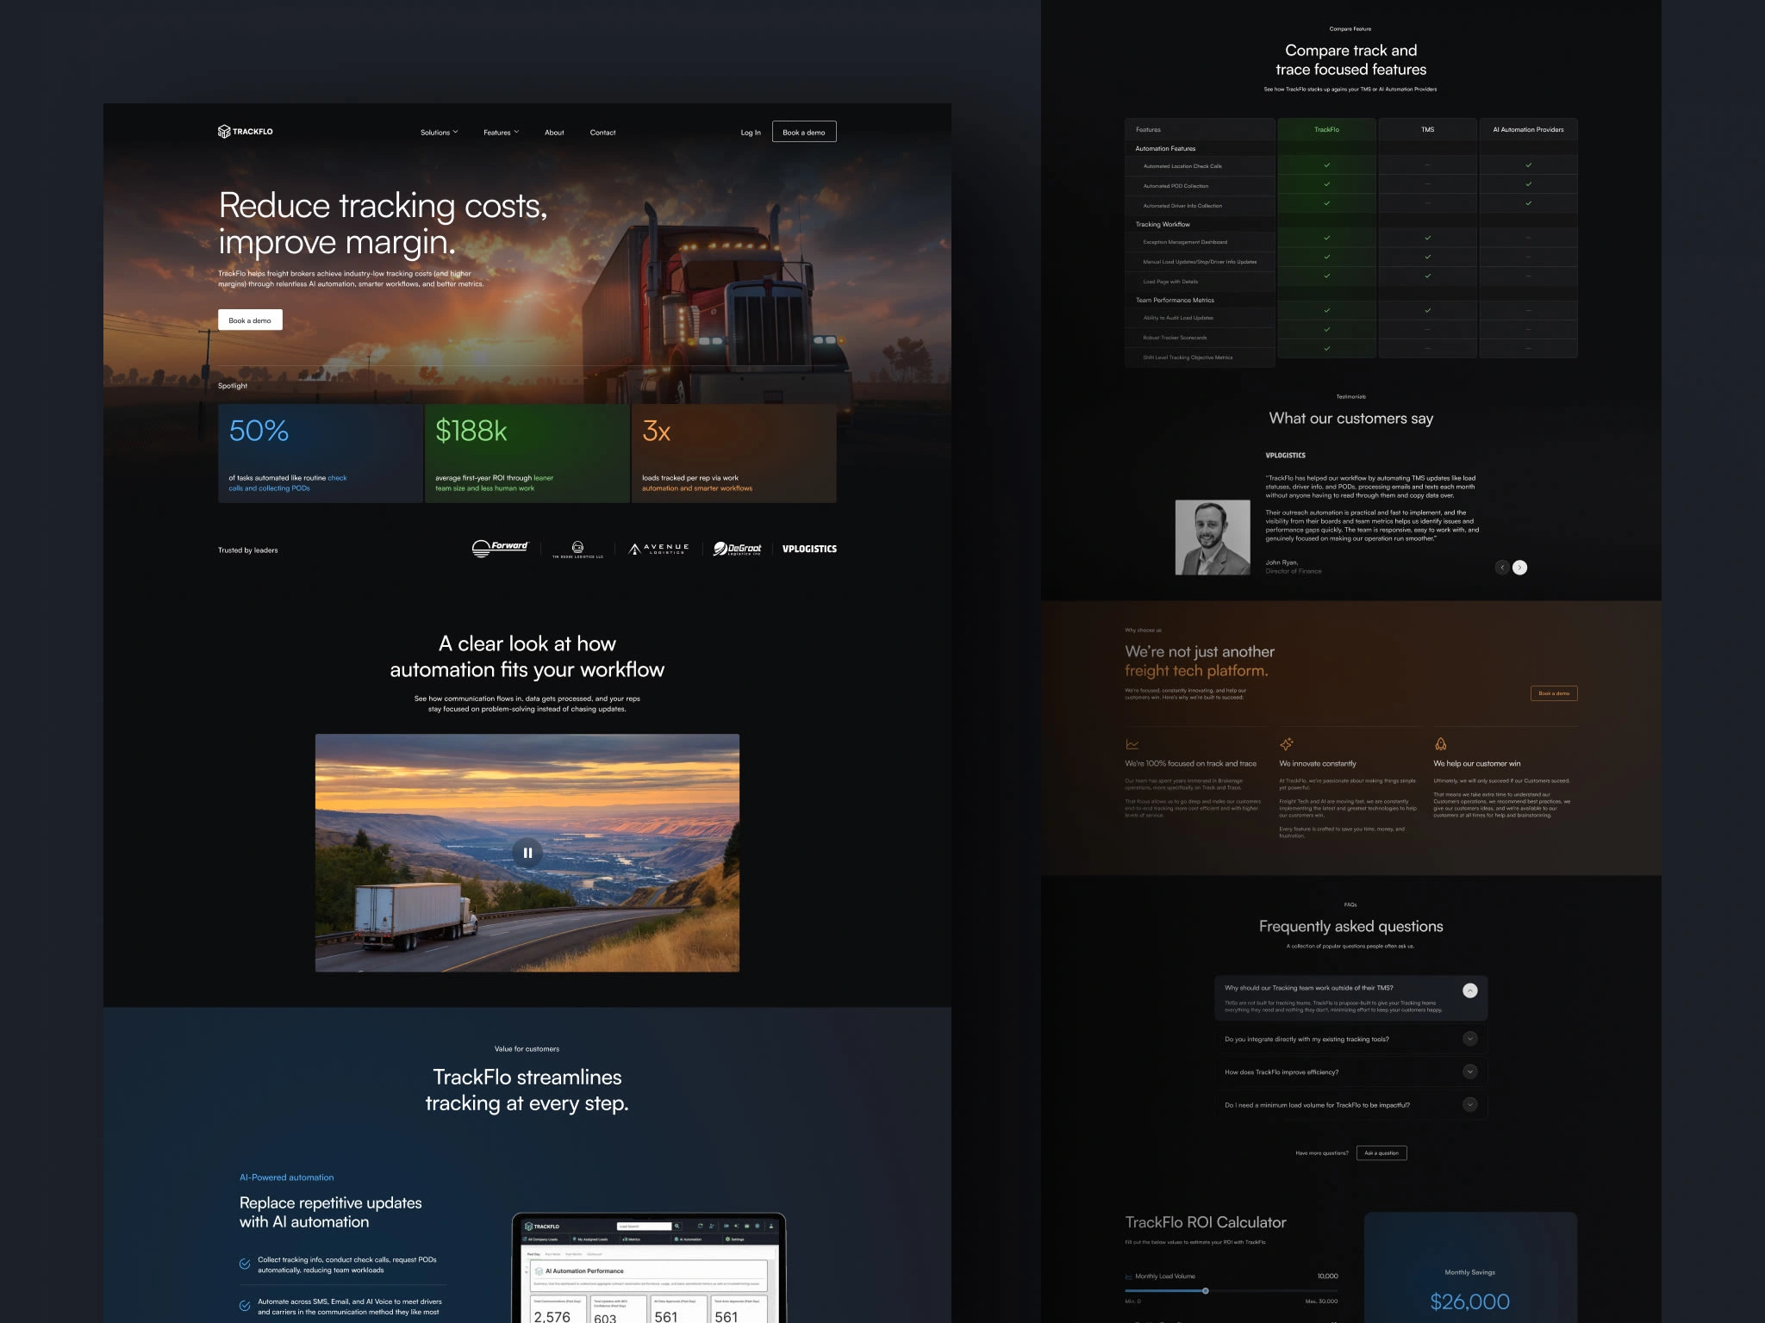The width and height of the screenshot is (1765, 1323).
Task: Go to next testimonial arrow
Action: [x=1520, y=568]
